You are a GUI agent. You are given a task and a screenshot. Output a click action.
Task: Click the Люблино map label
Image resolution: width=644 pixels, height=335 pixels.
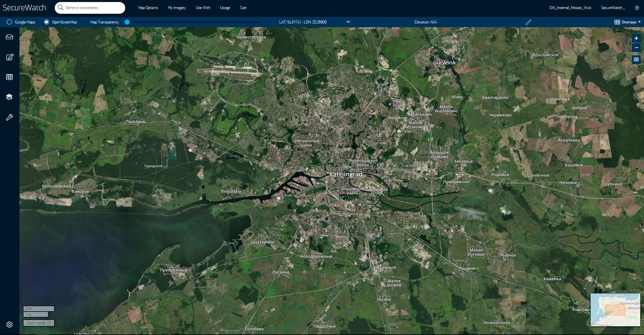(136, 122)
